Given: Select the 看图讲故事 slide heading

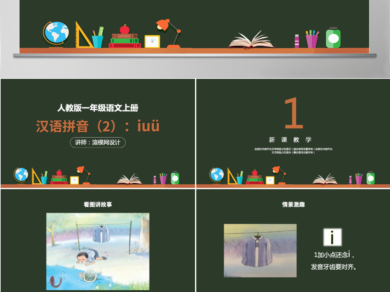Looking at the screenshot, I should [x=98, y=205].
